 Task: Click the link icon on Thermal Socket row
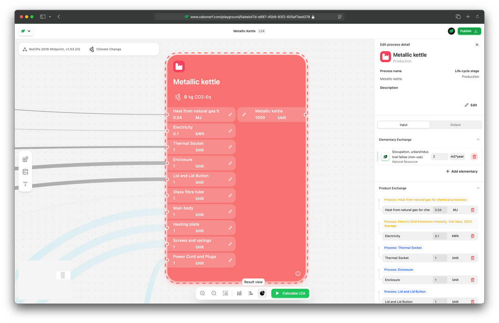(230, 147)
